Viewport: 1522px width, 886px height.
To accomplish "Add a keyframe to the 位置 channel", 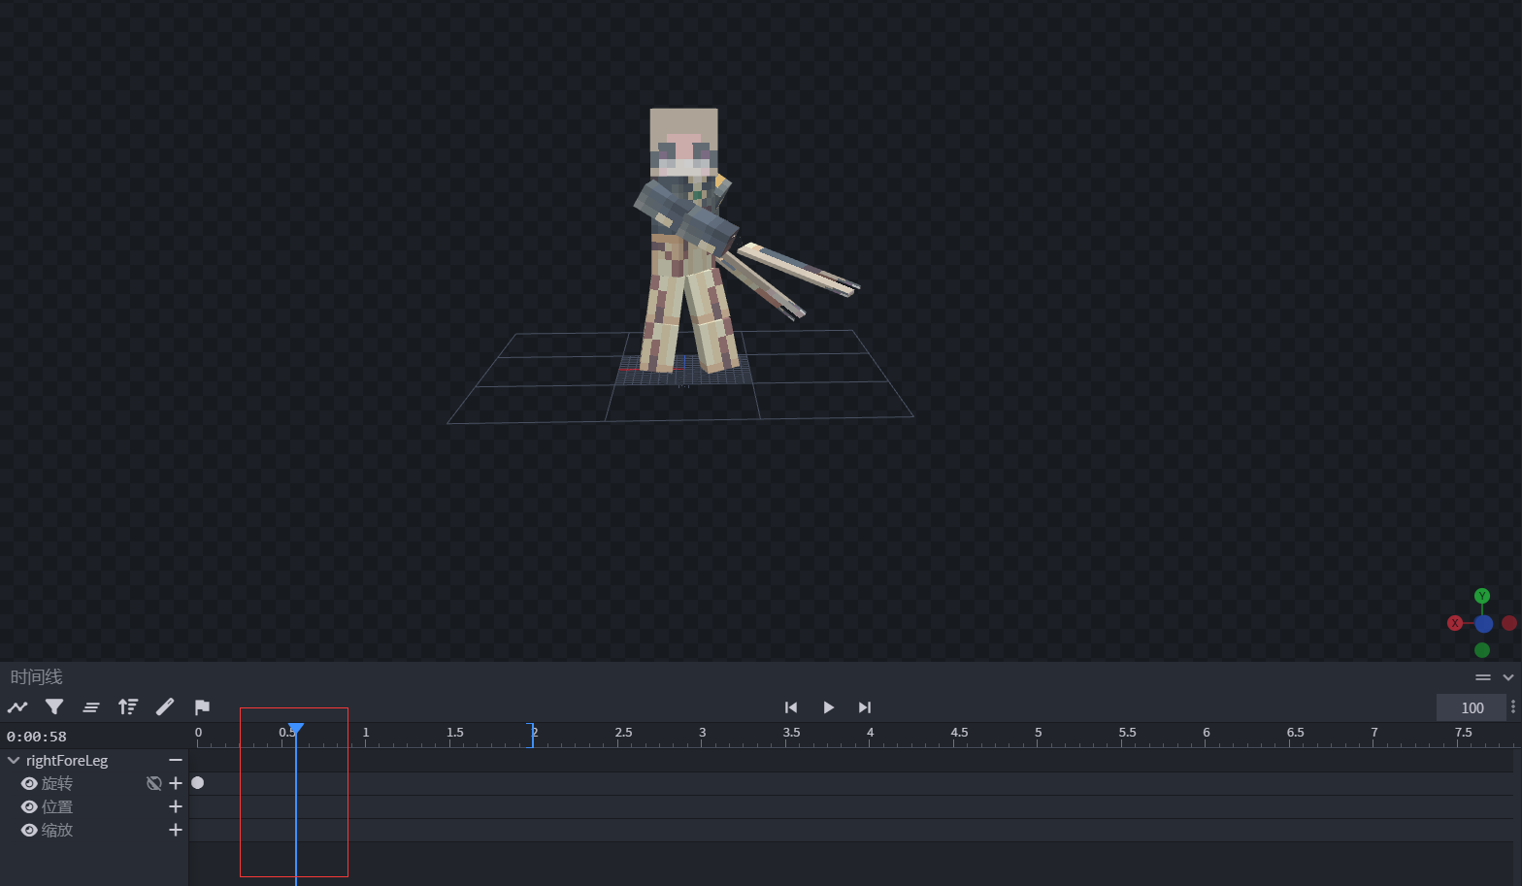I will [x=176, y=806].
